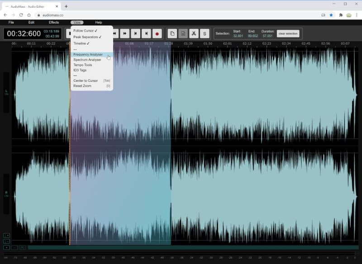Screen dimensions: 362x264
Task: Click the rewind playback button
Action: tap(115, 33)
